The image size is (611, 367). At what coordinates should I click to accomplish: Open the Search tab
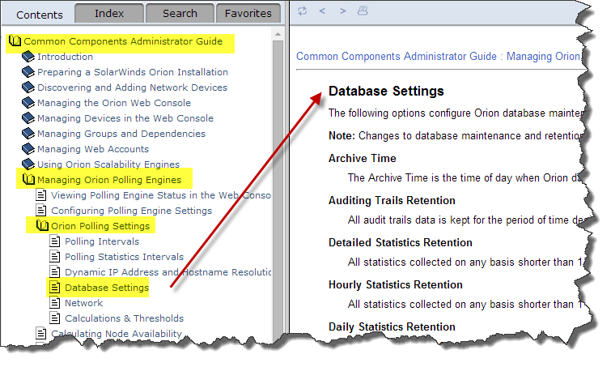(180, 13)
